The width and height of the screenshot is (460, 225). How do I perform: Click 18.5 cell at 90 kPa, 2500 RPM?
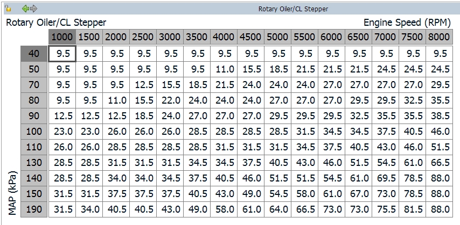click(x=143, y=116)
